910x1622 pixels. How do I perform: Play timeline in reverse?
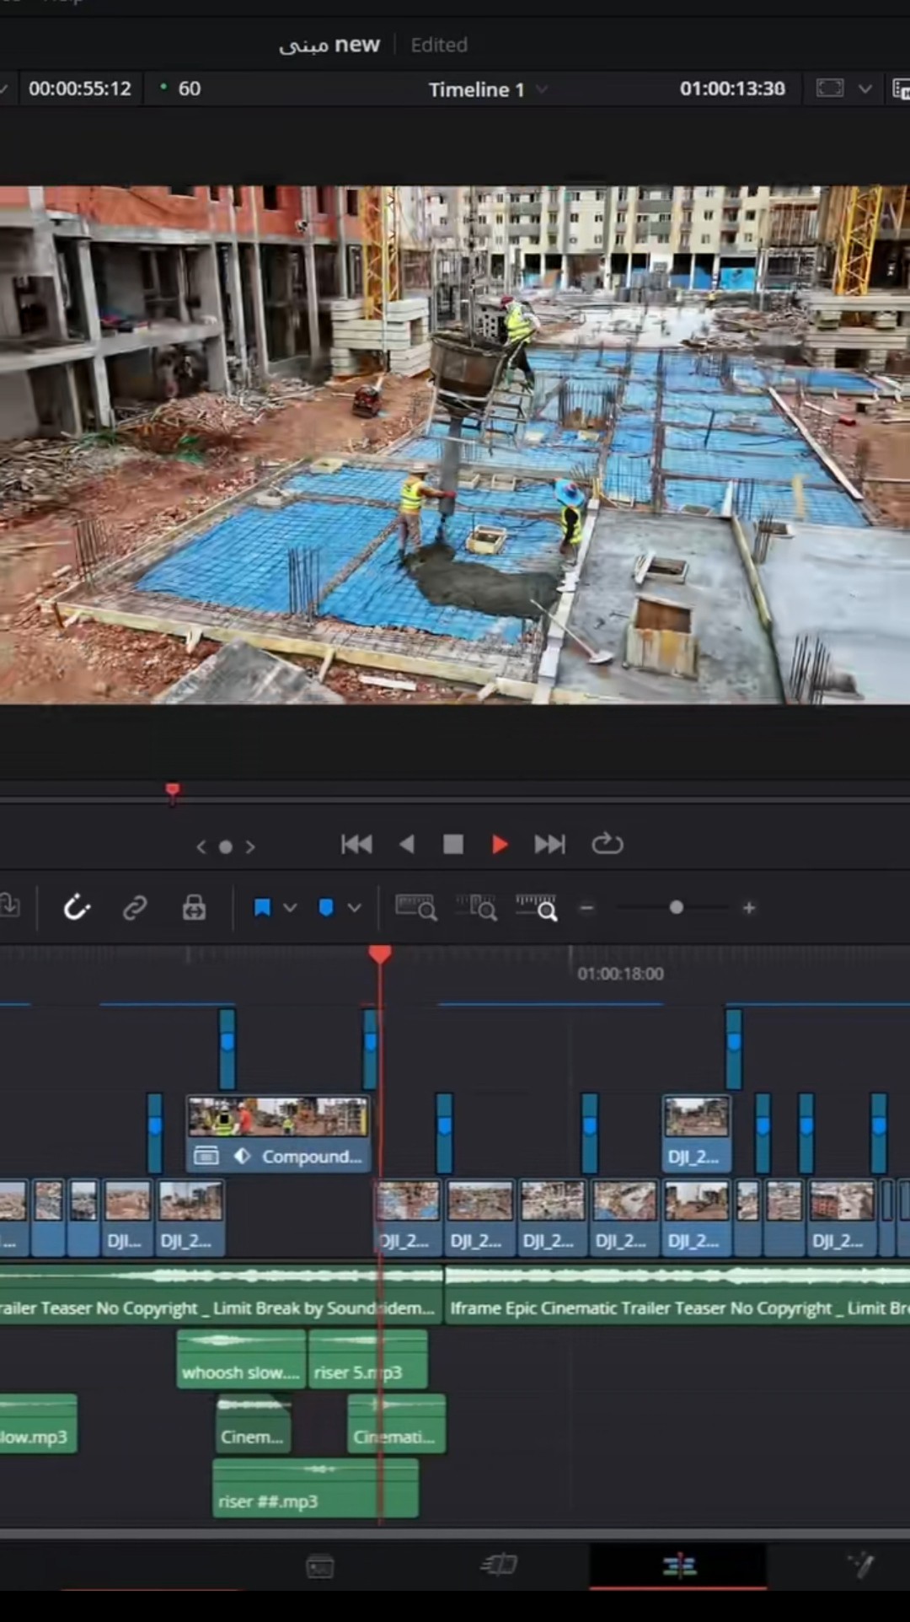pyautogui.click(x=407, y=844)
